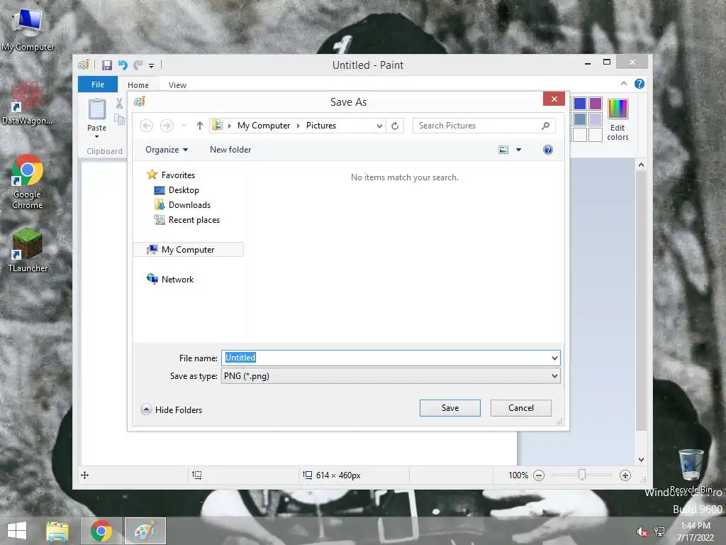Image resolution: width=726 pixels, height=545 pixels.
Task: Click Paint vertical scrollbar down arrow
Action: (x=641, y=460)
